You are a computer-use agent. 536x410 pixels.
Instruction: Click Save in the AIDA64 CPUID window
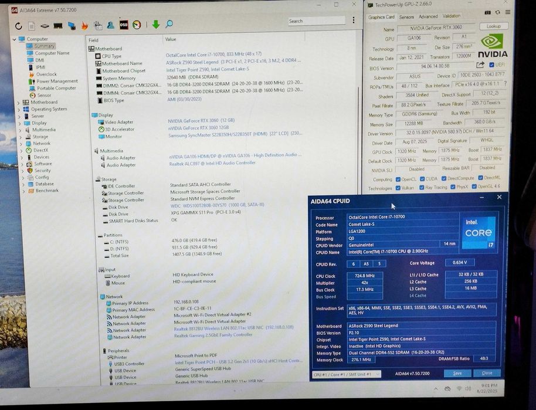coord(457,373)
